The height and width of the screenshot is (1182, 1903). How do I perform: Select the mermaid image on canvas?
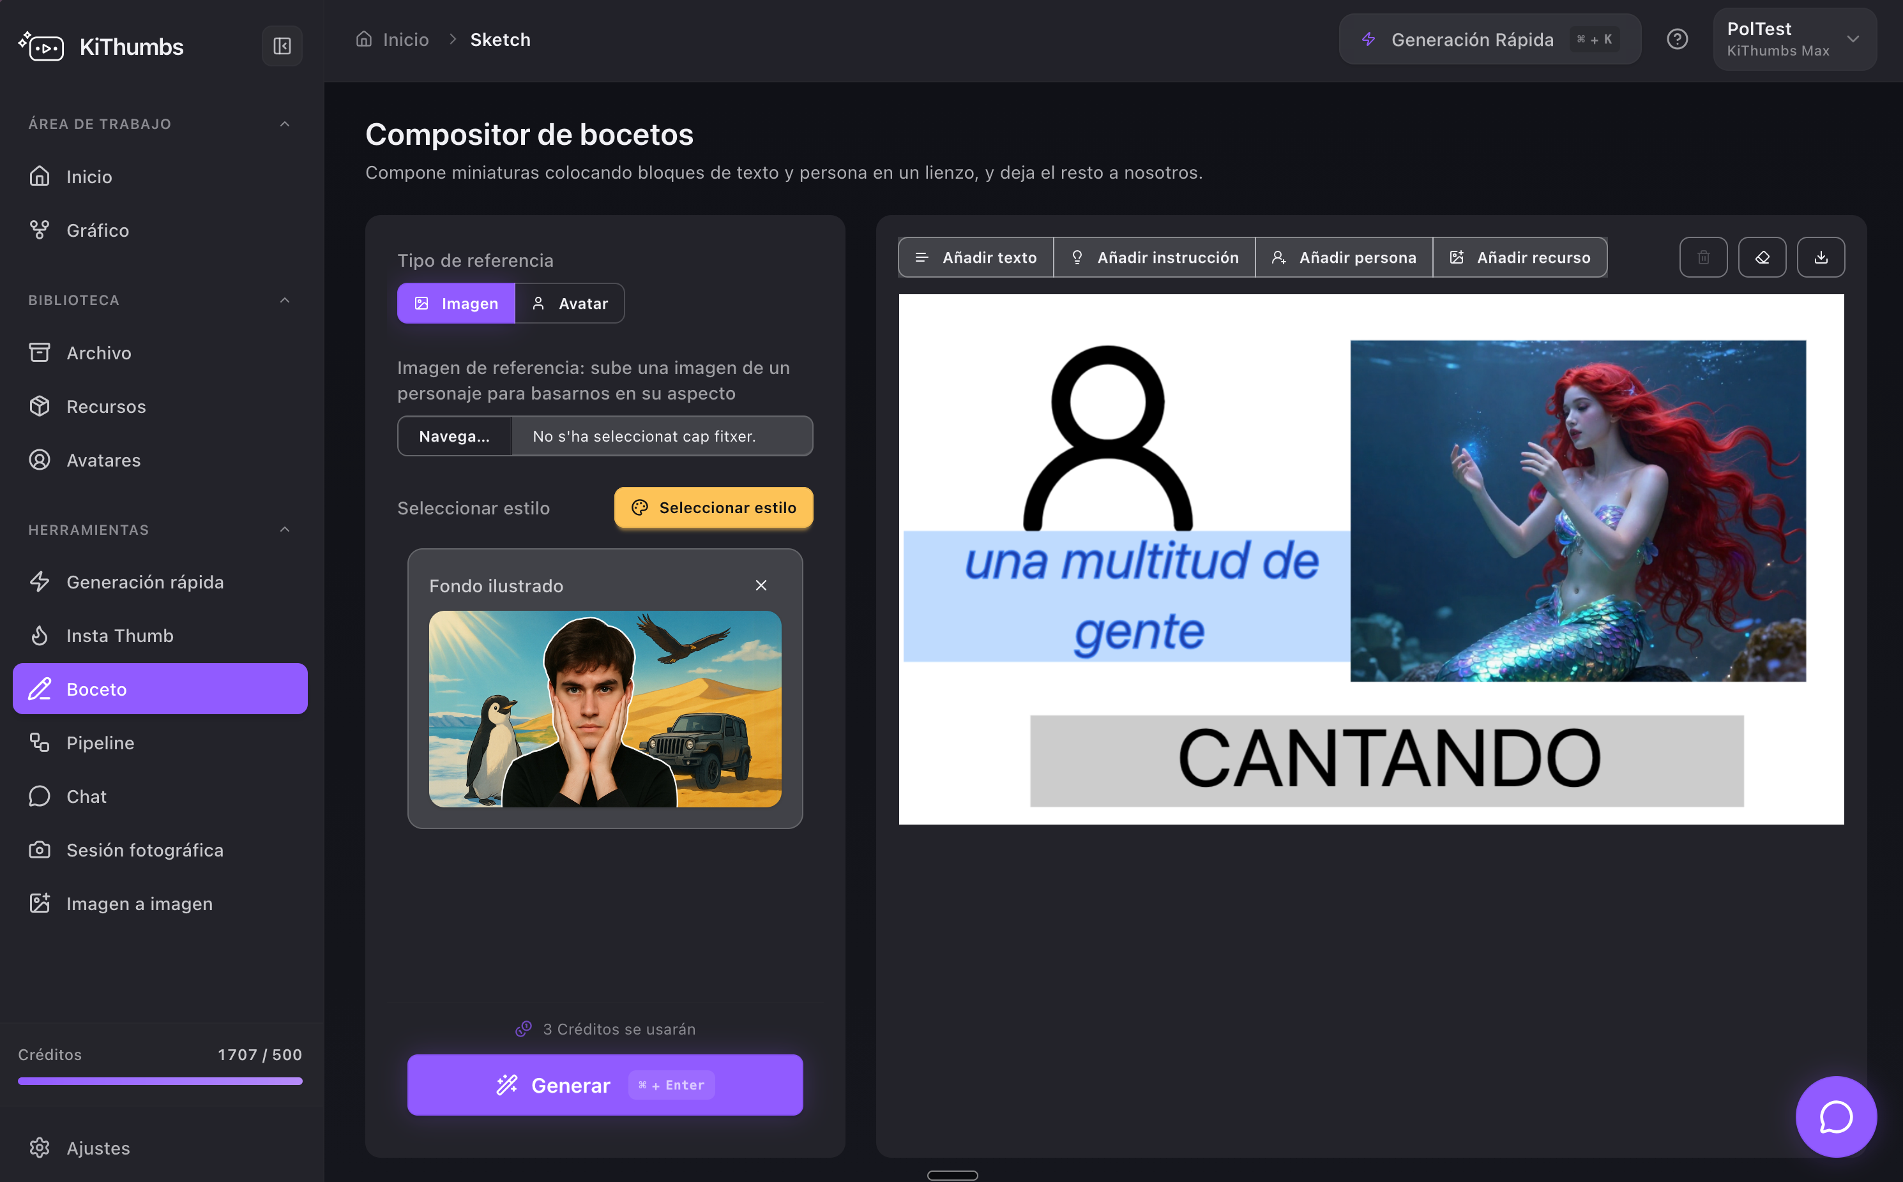pyautogui.click(x=1577, y=511)
